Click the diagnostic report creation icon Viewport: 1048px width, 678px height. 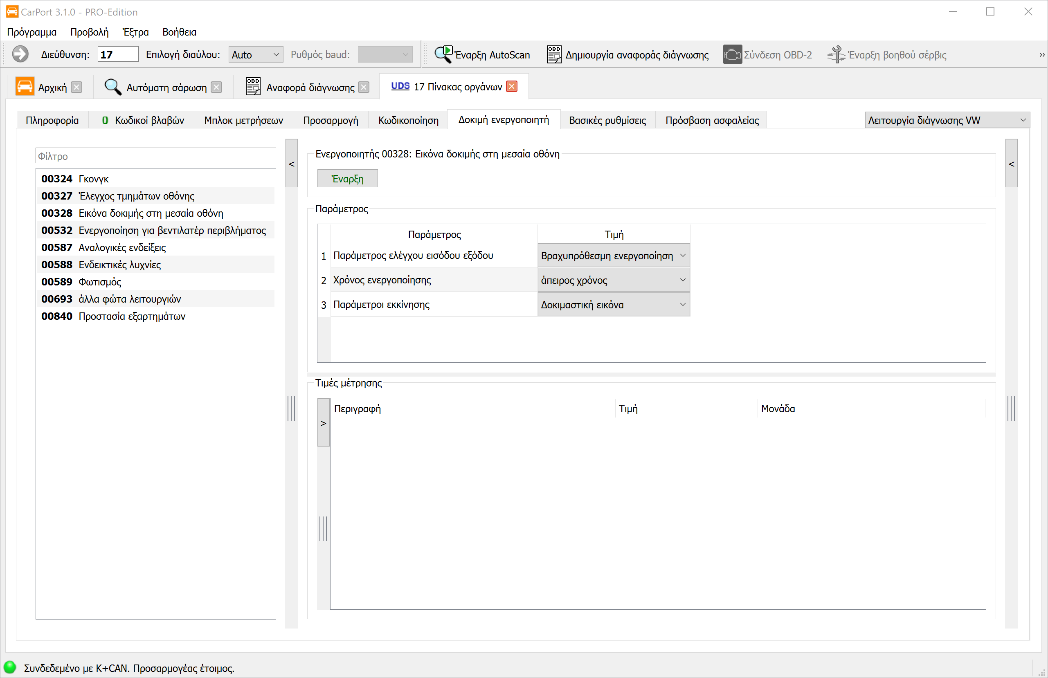coord(553,55)
